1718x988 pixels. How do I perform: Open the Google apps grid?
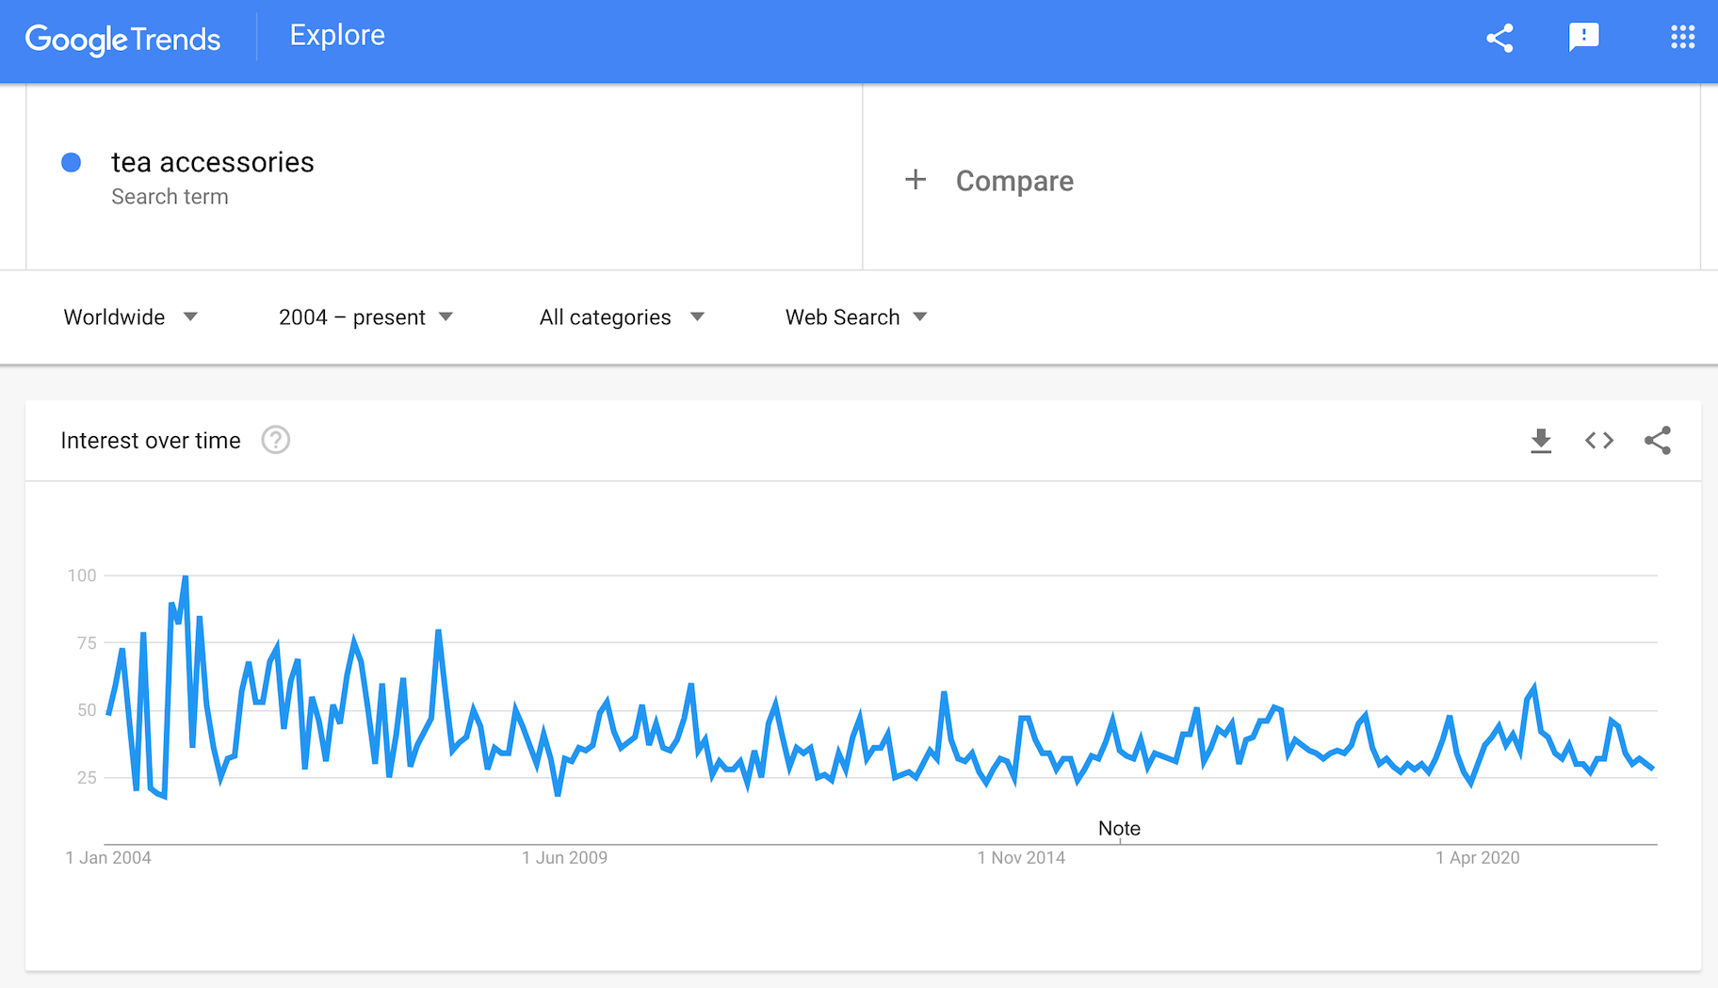tap(1682, 38)
